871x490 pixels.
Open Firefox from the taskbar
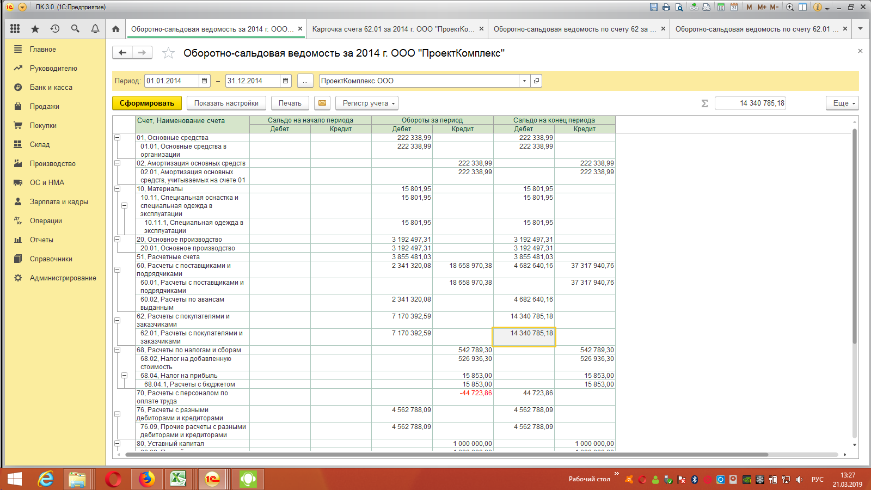pyautogui.click(x=145, y=479)
